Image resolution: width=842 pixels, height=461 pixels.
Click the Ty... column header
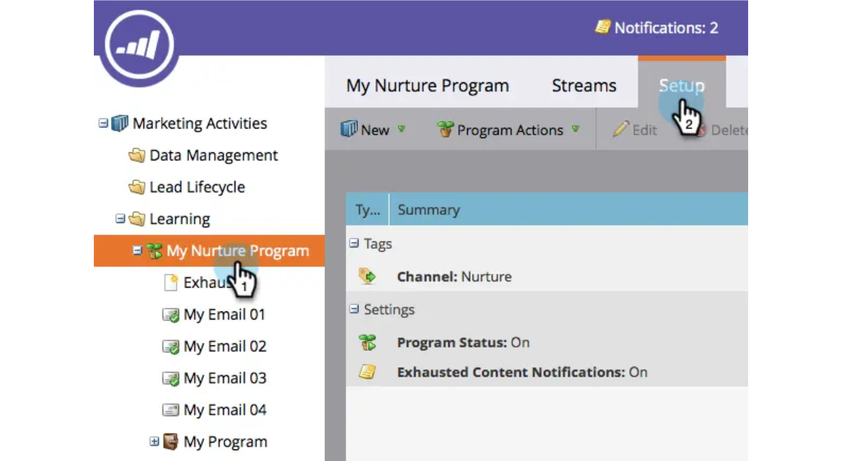[x=367, y=209]
